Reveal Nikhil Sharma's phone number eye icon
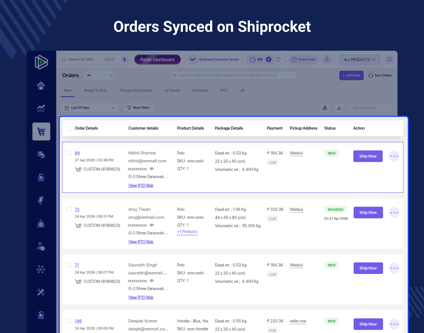 [152, 169]
